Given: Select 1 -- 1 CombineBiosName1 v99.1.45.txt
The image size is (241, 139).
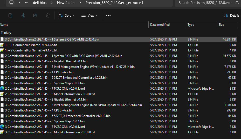Looking at the screenshot, I should (118, 45).
